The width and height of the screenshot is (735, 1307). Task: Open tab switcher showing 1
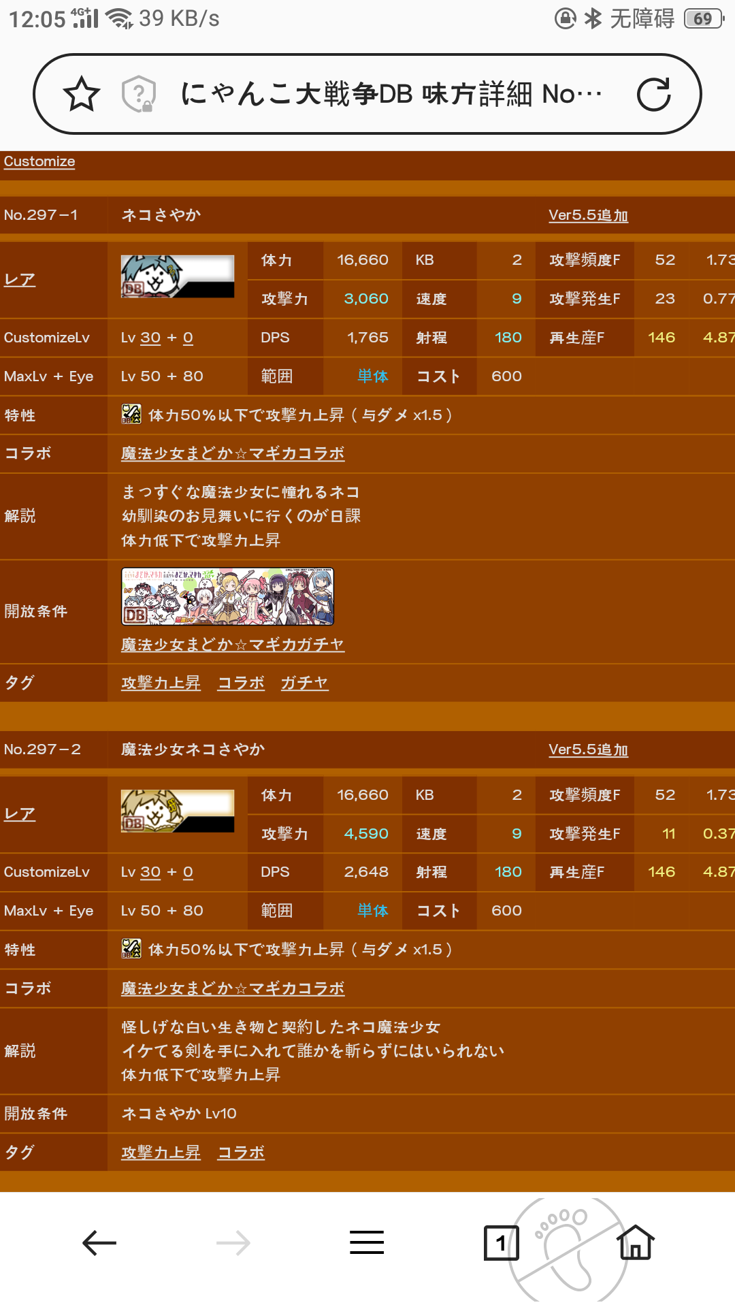tap(502, 1243)
